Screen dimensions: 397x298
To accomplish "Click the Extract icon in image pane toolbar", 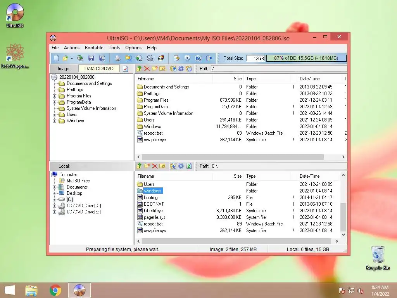I will (173, 68).
